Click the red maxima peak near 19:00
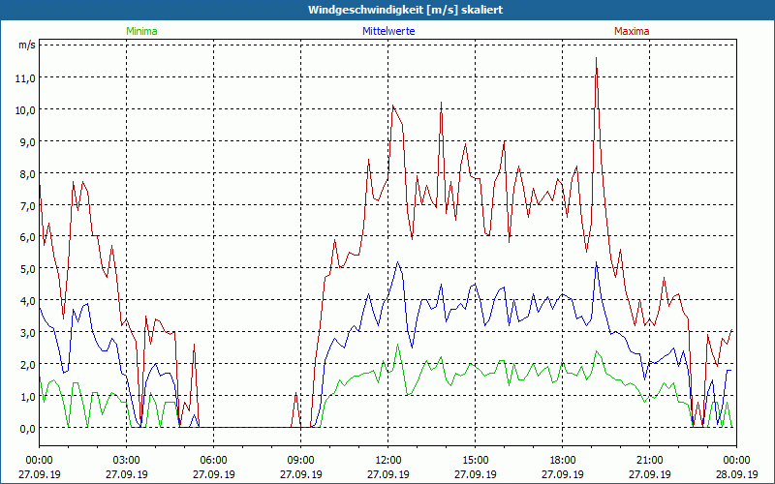 [x=597, y=58]
